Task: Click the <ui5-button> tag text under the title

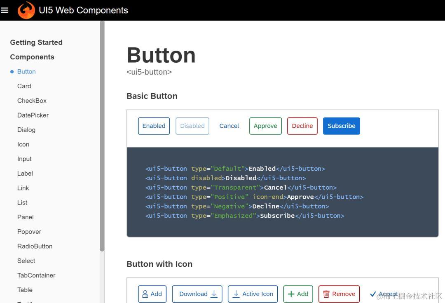Action: [x=149, y=72]
